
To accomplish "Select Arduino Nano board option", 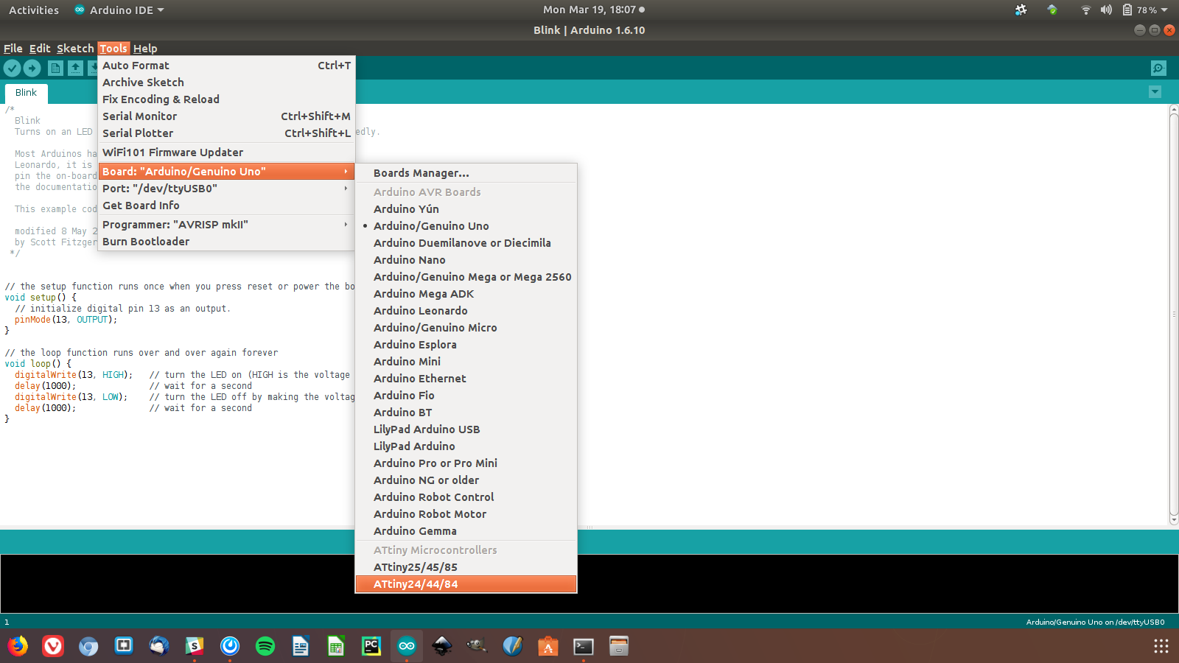I will click(466, 260).
